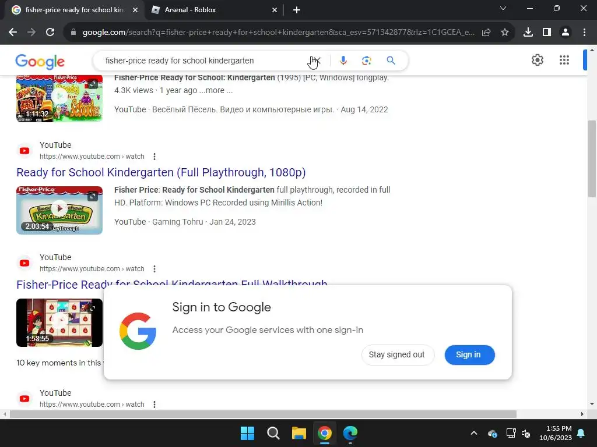Play the 1:11:32 longplay video thumbnail
Image resolution: width=597 pixels, height=447 pixels.
(x=59, y=98)
